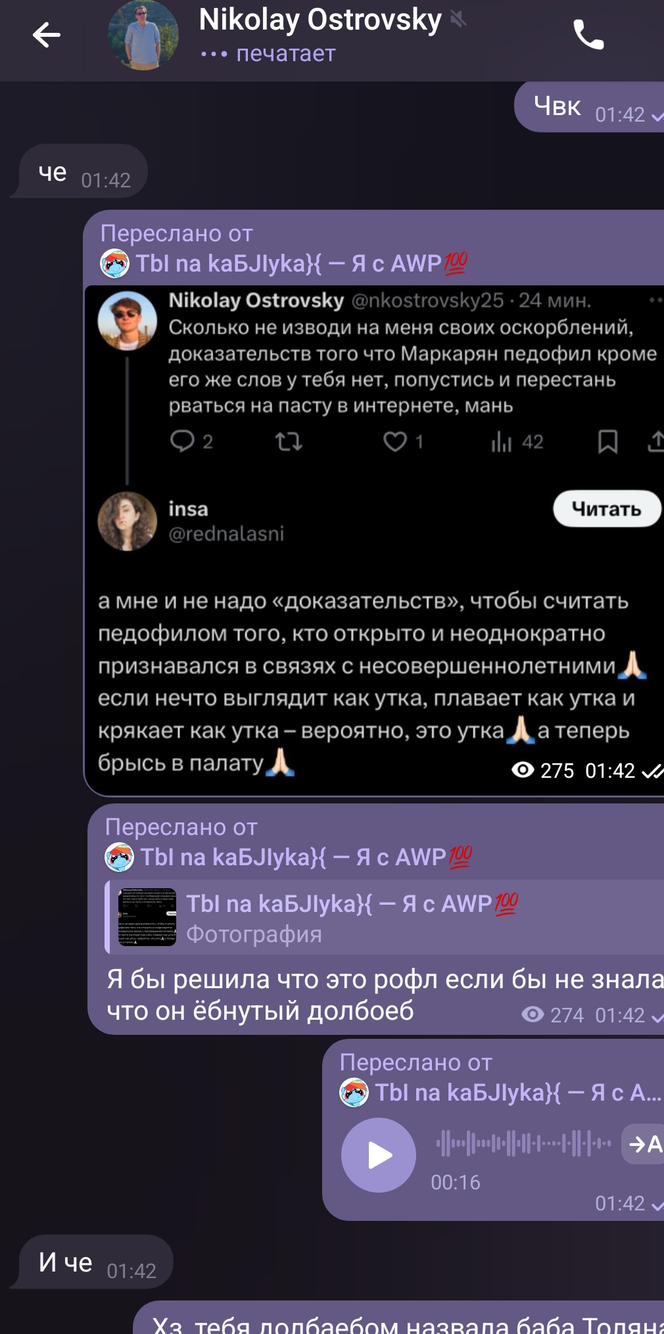664x1334 pixels.
Task: Open Nikolay Ostrovsky chat title
Action: point(320,20)
